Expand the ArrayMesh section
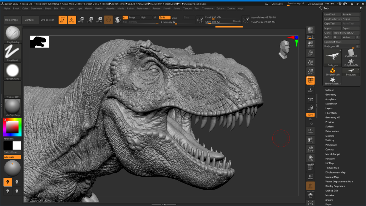 pos(331,99)
